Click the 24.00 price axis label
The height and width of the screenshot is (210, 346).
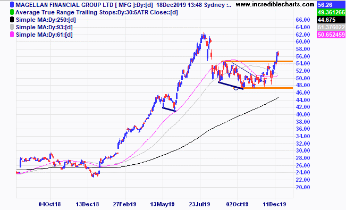(x=303, y=172)
